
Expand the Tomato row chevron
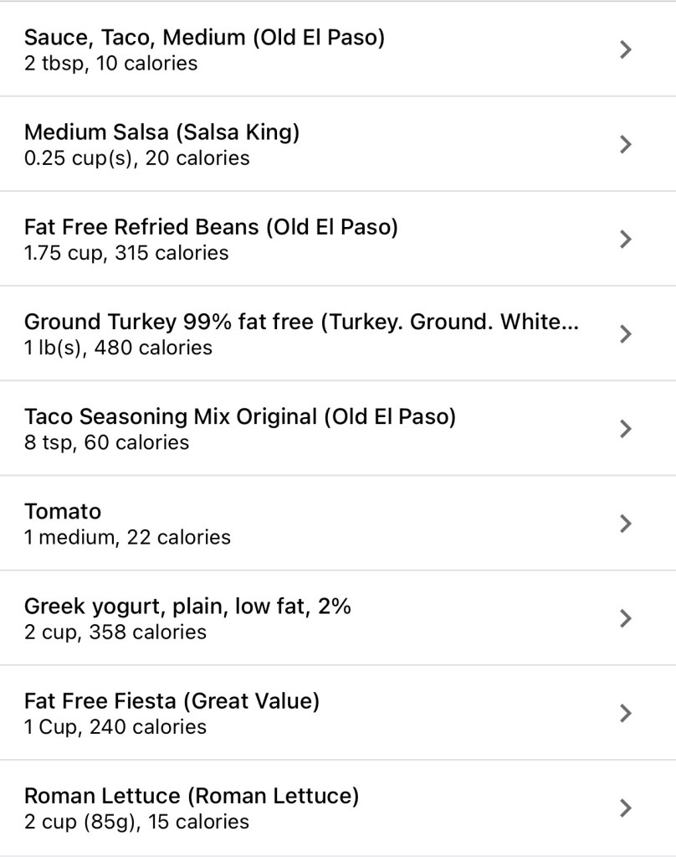(x=624, y=524)
